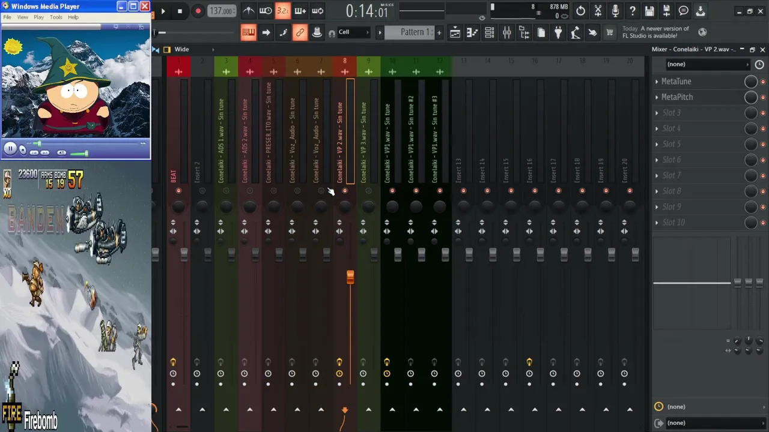The image size is (769, 432).
Task: Click the Windows Media Player speaker mute button
Action: point(62,153)
